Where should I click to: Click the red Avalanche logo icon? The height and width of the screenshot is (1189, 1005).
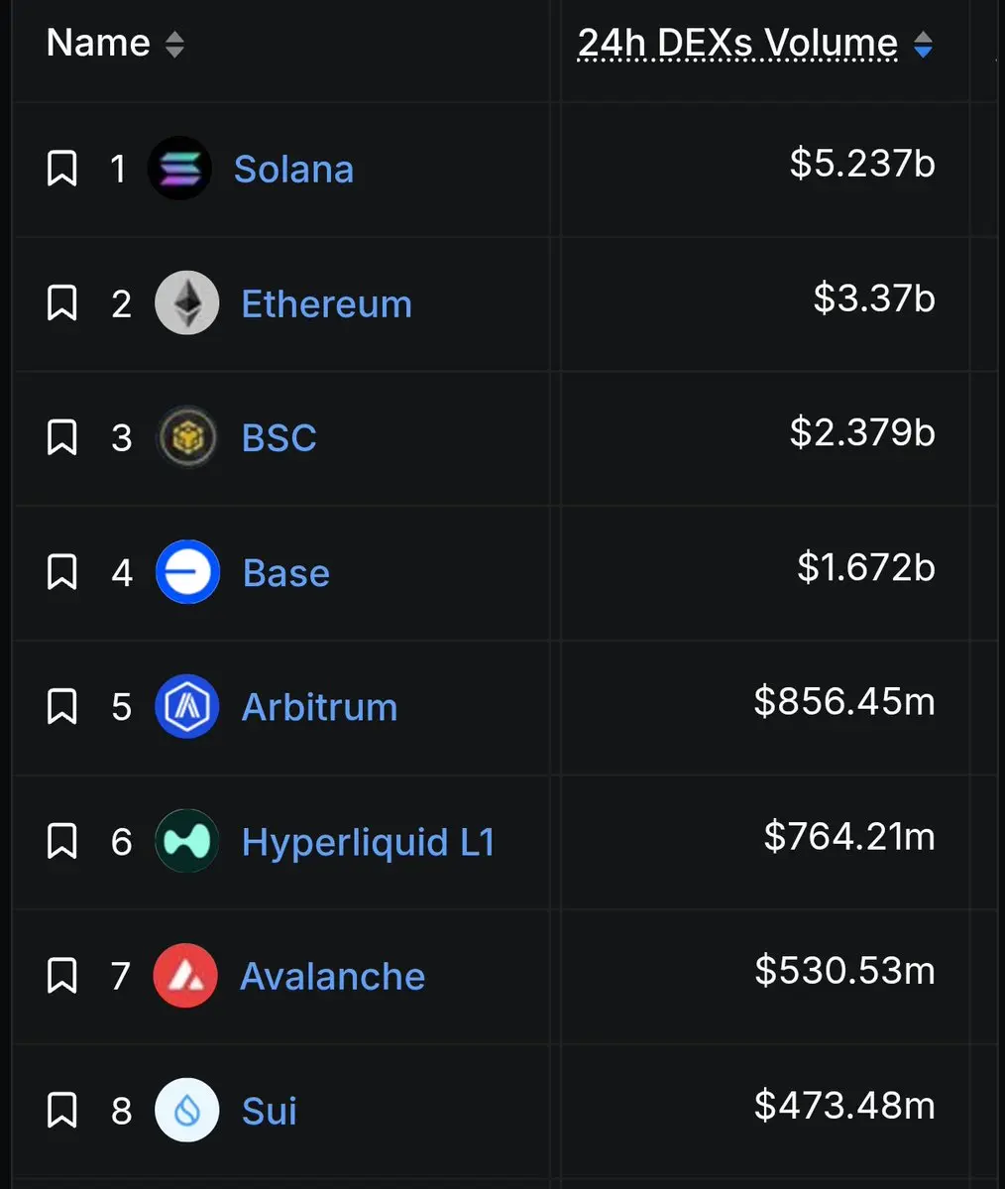tap(185, 975)
